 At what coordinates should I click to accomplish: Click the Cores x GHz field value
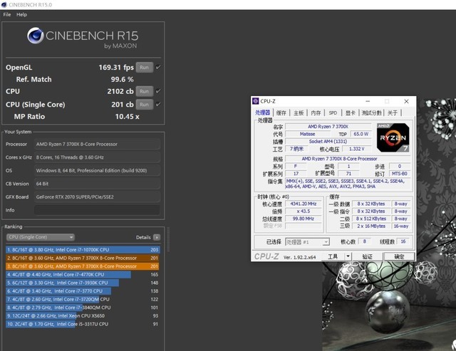97,157
